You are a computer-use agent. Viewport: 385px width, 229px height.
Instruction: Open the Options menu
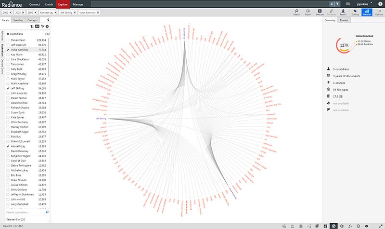(379, 13)
